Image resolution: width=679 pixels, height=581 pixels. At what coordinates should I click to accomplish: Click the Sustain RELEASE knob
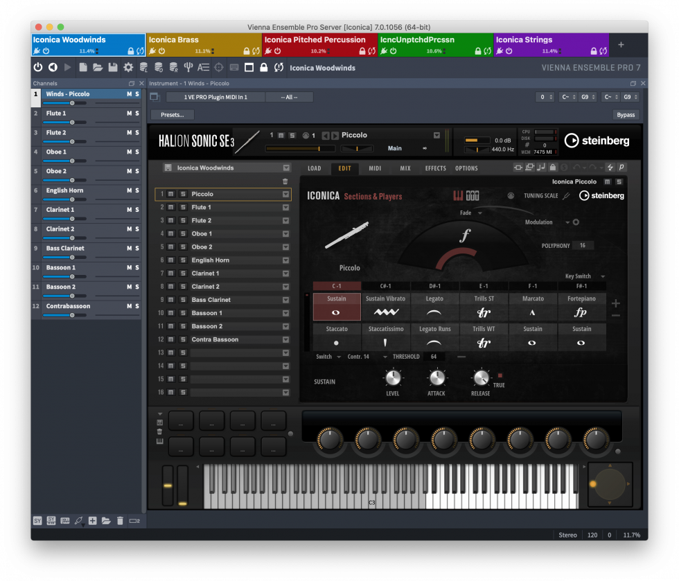coord(481,378)
